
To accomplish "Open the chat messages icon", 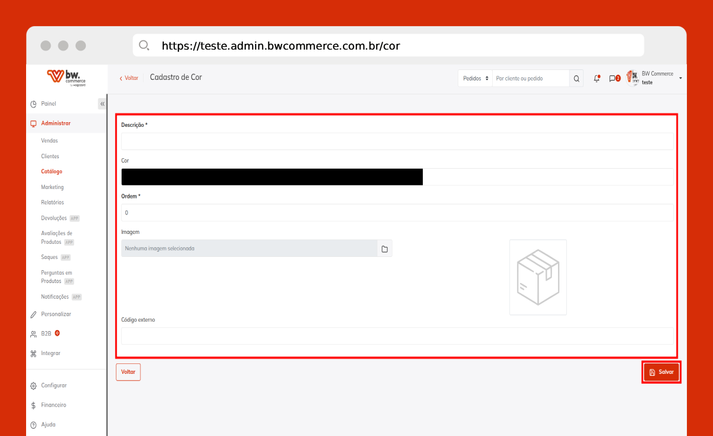I will (613, 78).
